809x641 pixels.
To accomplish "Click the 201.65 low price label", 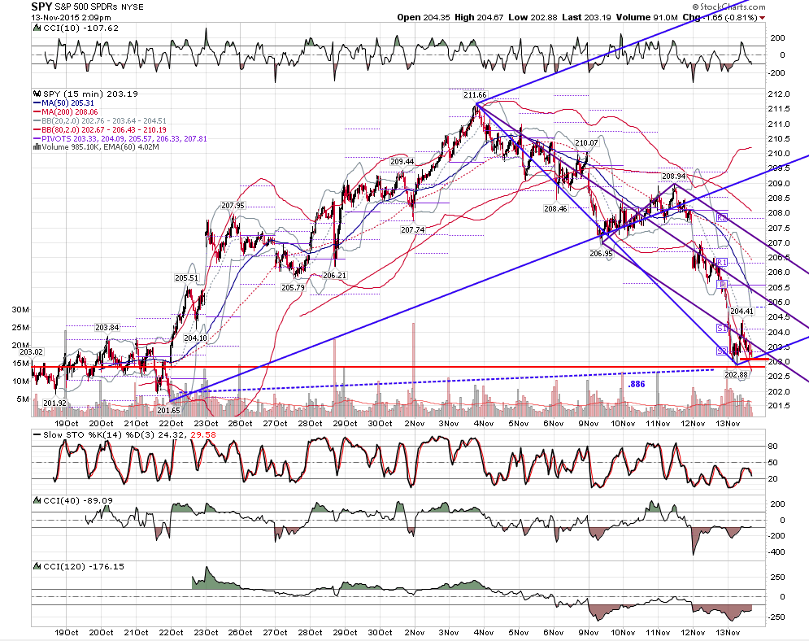I will (169, 411).
